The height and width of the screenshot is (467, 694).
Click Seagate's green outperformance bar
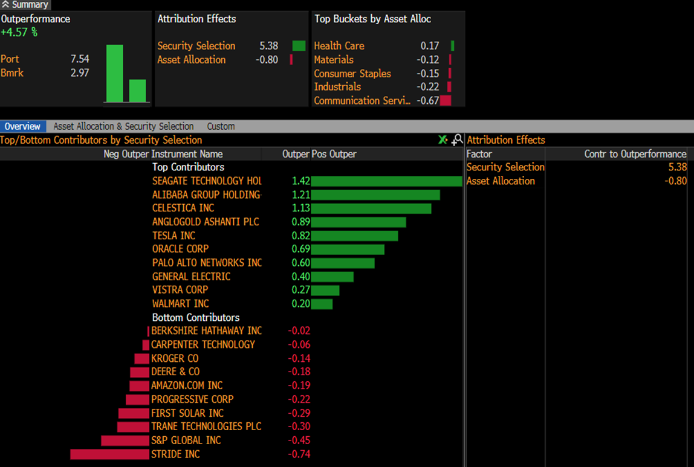(386, 181)
